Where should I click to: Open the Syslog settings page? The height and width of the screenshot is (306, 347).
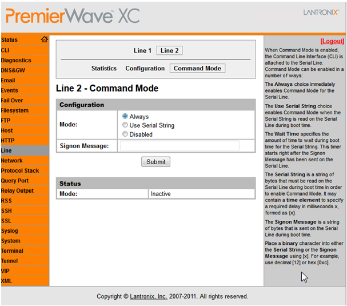tap(10, 231)
